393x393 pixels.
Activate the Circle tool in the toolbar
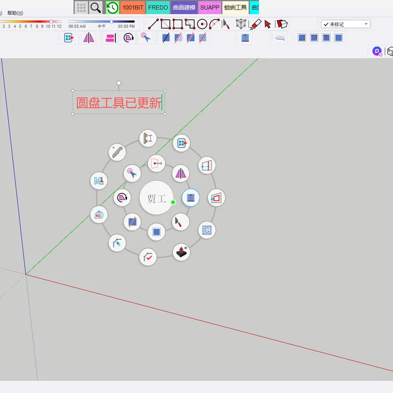click(203, 23)
